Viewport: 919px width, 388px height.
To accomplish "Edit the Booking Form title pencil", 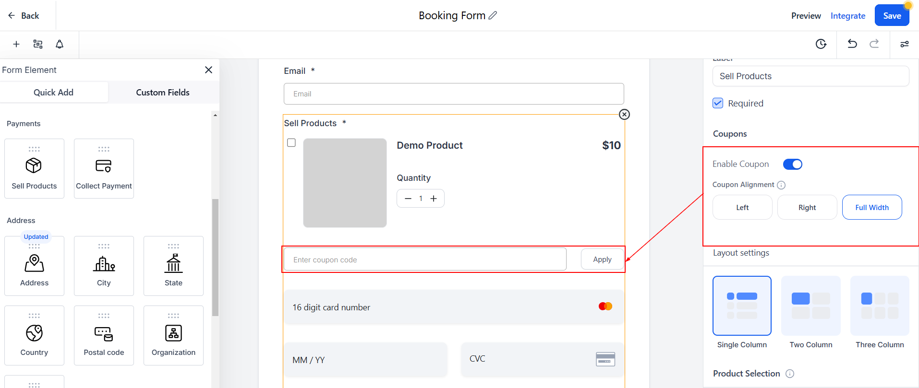I will (x=493, y=15).
